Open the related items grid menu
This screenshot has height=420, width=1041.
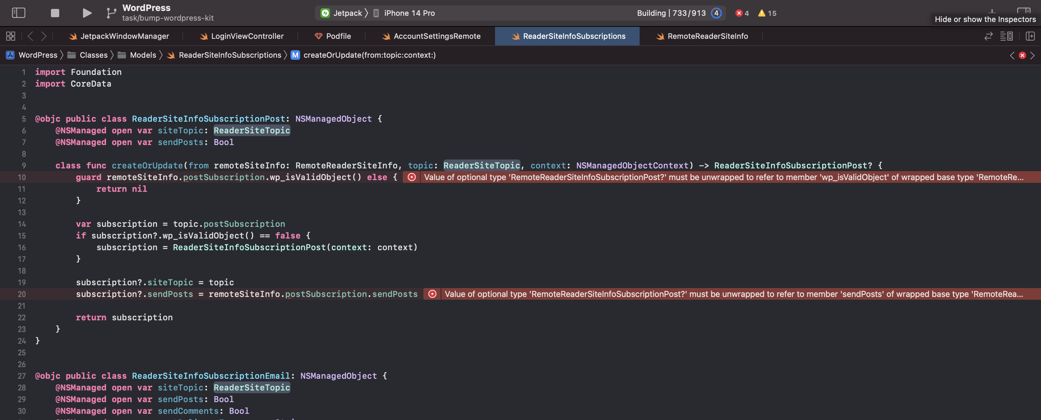(11, 36)
